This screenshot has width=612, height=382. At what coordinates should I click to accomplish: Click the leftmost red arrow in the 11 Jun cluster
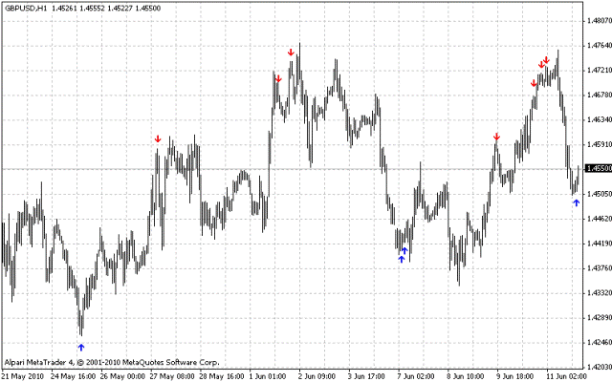pyautogui.click(x=534, y=83)
